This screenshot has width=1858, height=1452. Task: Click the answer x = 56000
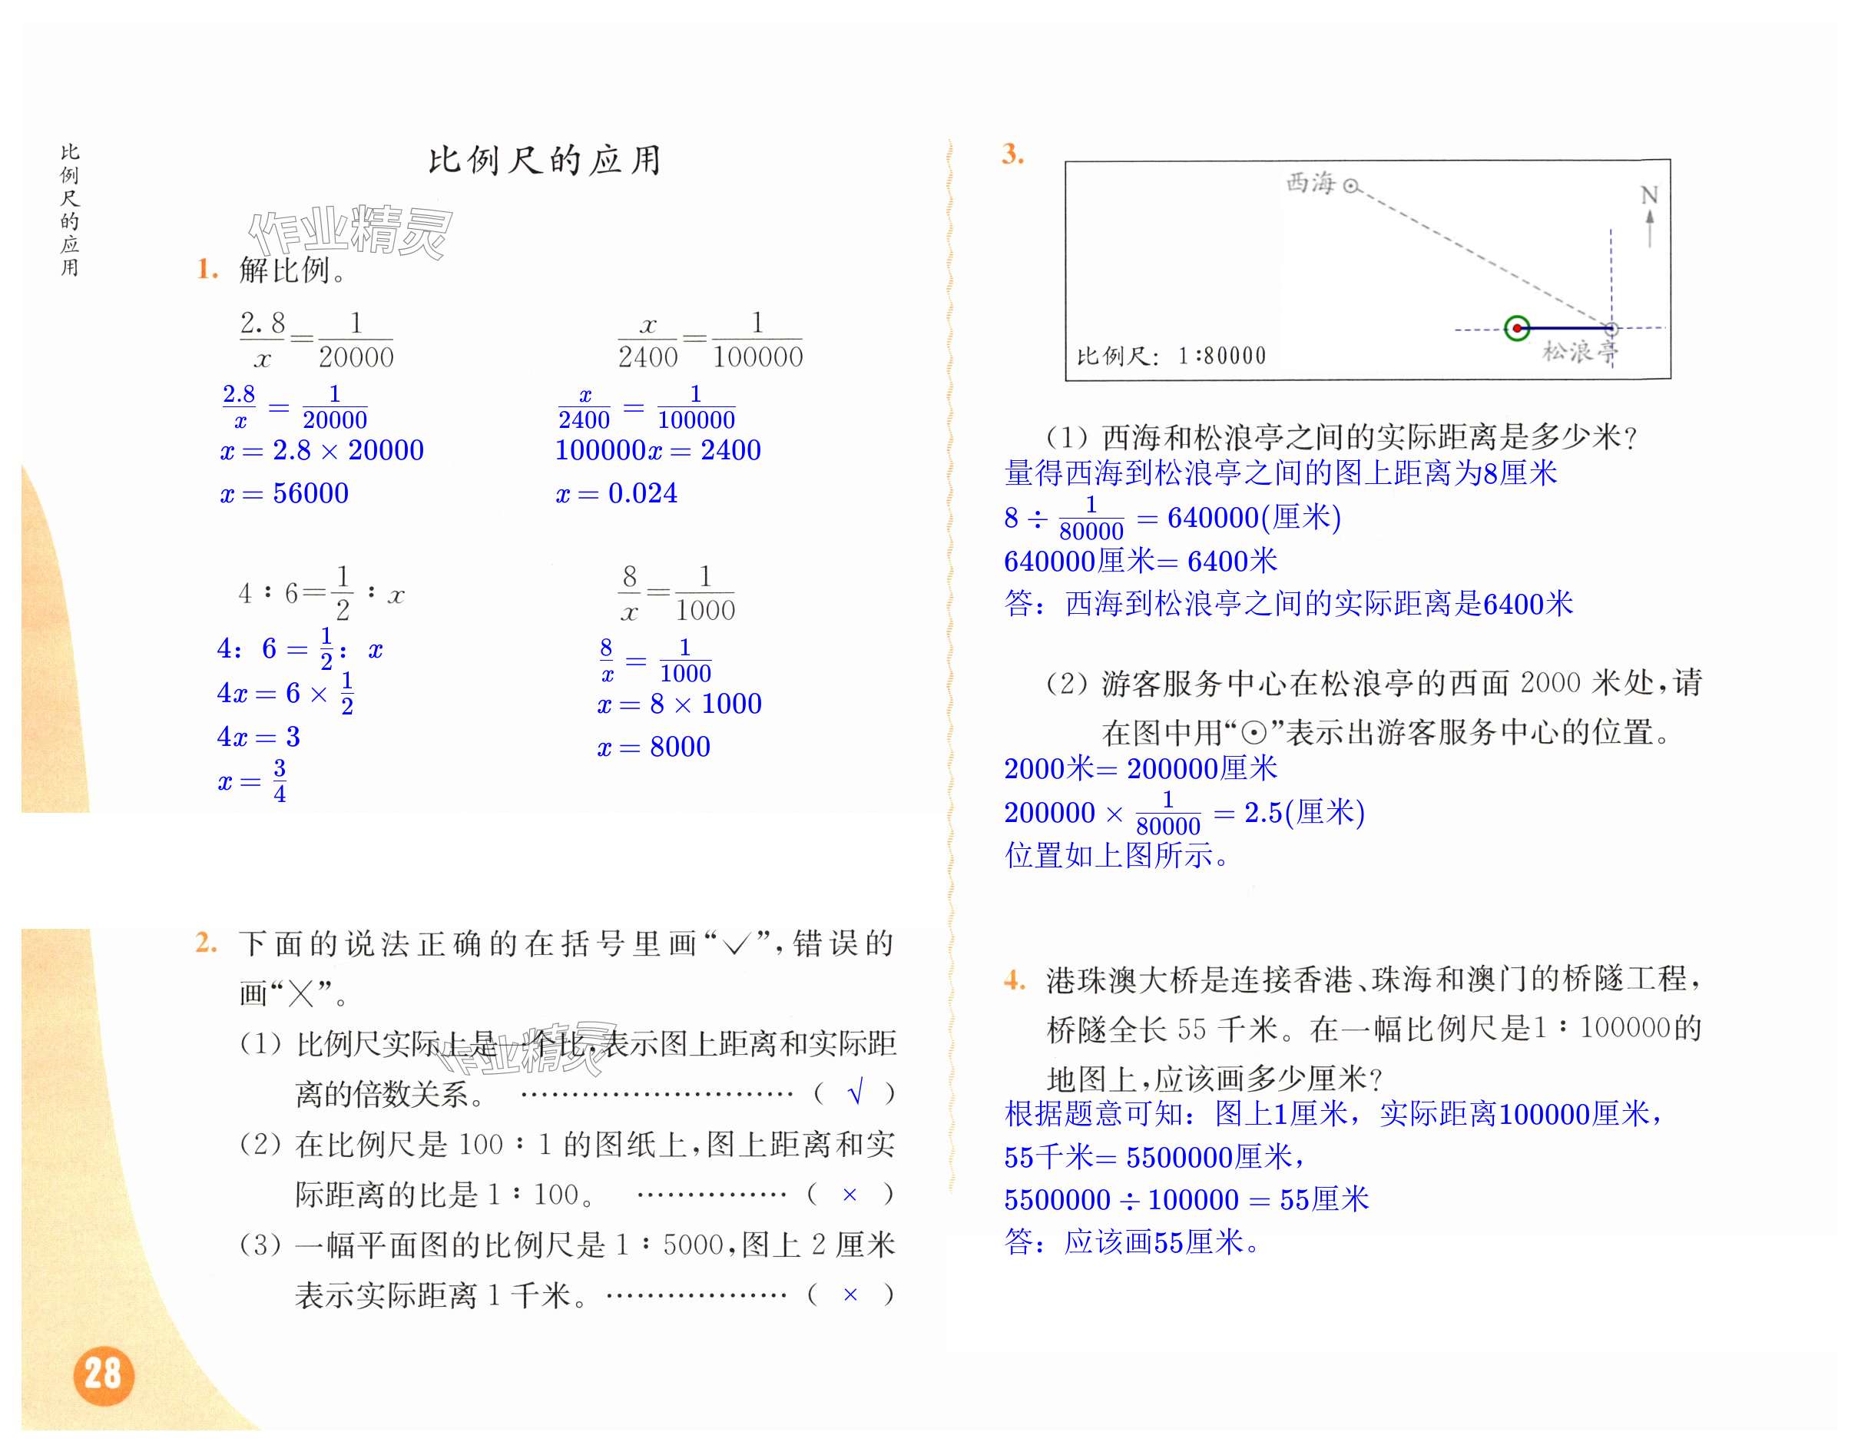tap(284, 492)
